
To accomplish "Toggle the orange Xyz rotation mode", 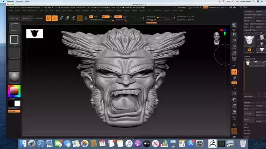I will [234, 83].
